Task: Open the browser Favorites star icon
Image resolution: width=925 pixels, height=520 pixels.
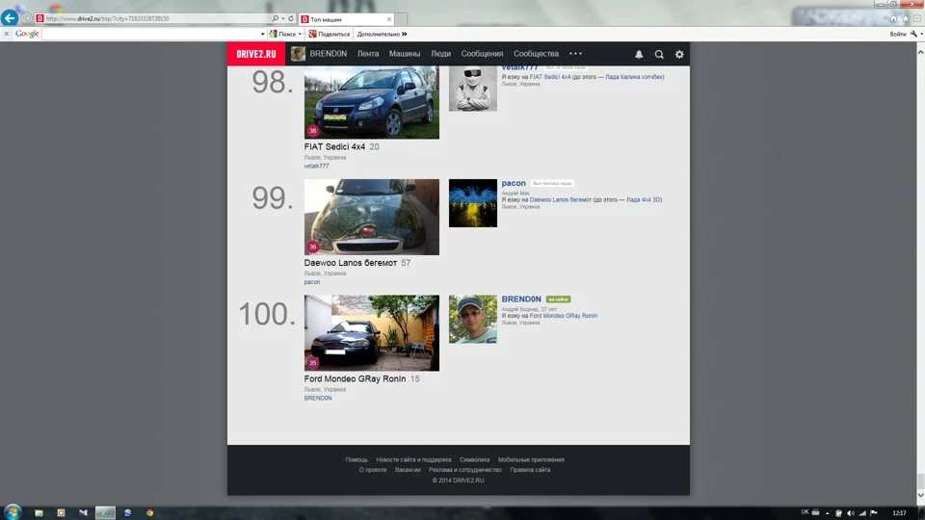Action: (x=905, y=18)
